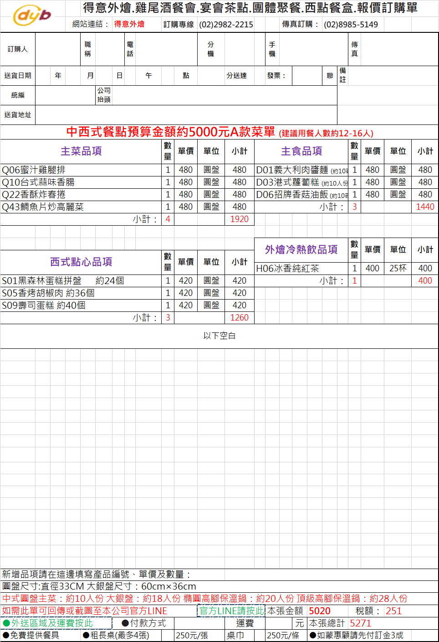Click the blank 統編 input cell
The height and width of the screenshot is (642, 439).
pyautogui.click(x=65, y=95)
